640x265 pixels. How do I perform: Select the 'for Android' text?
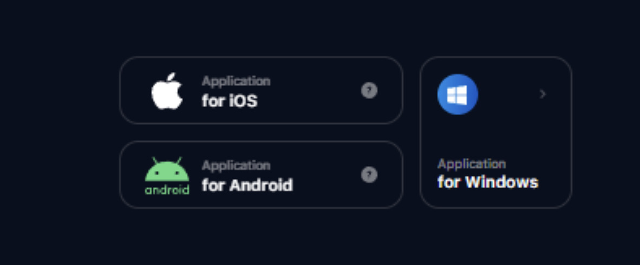click(247, 185)
